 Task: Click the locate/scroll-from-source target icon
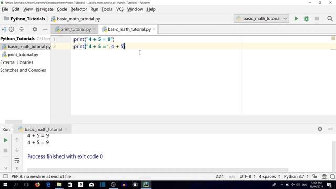pos(12,29)
